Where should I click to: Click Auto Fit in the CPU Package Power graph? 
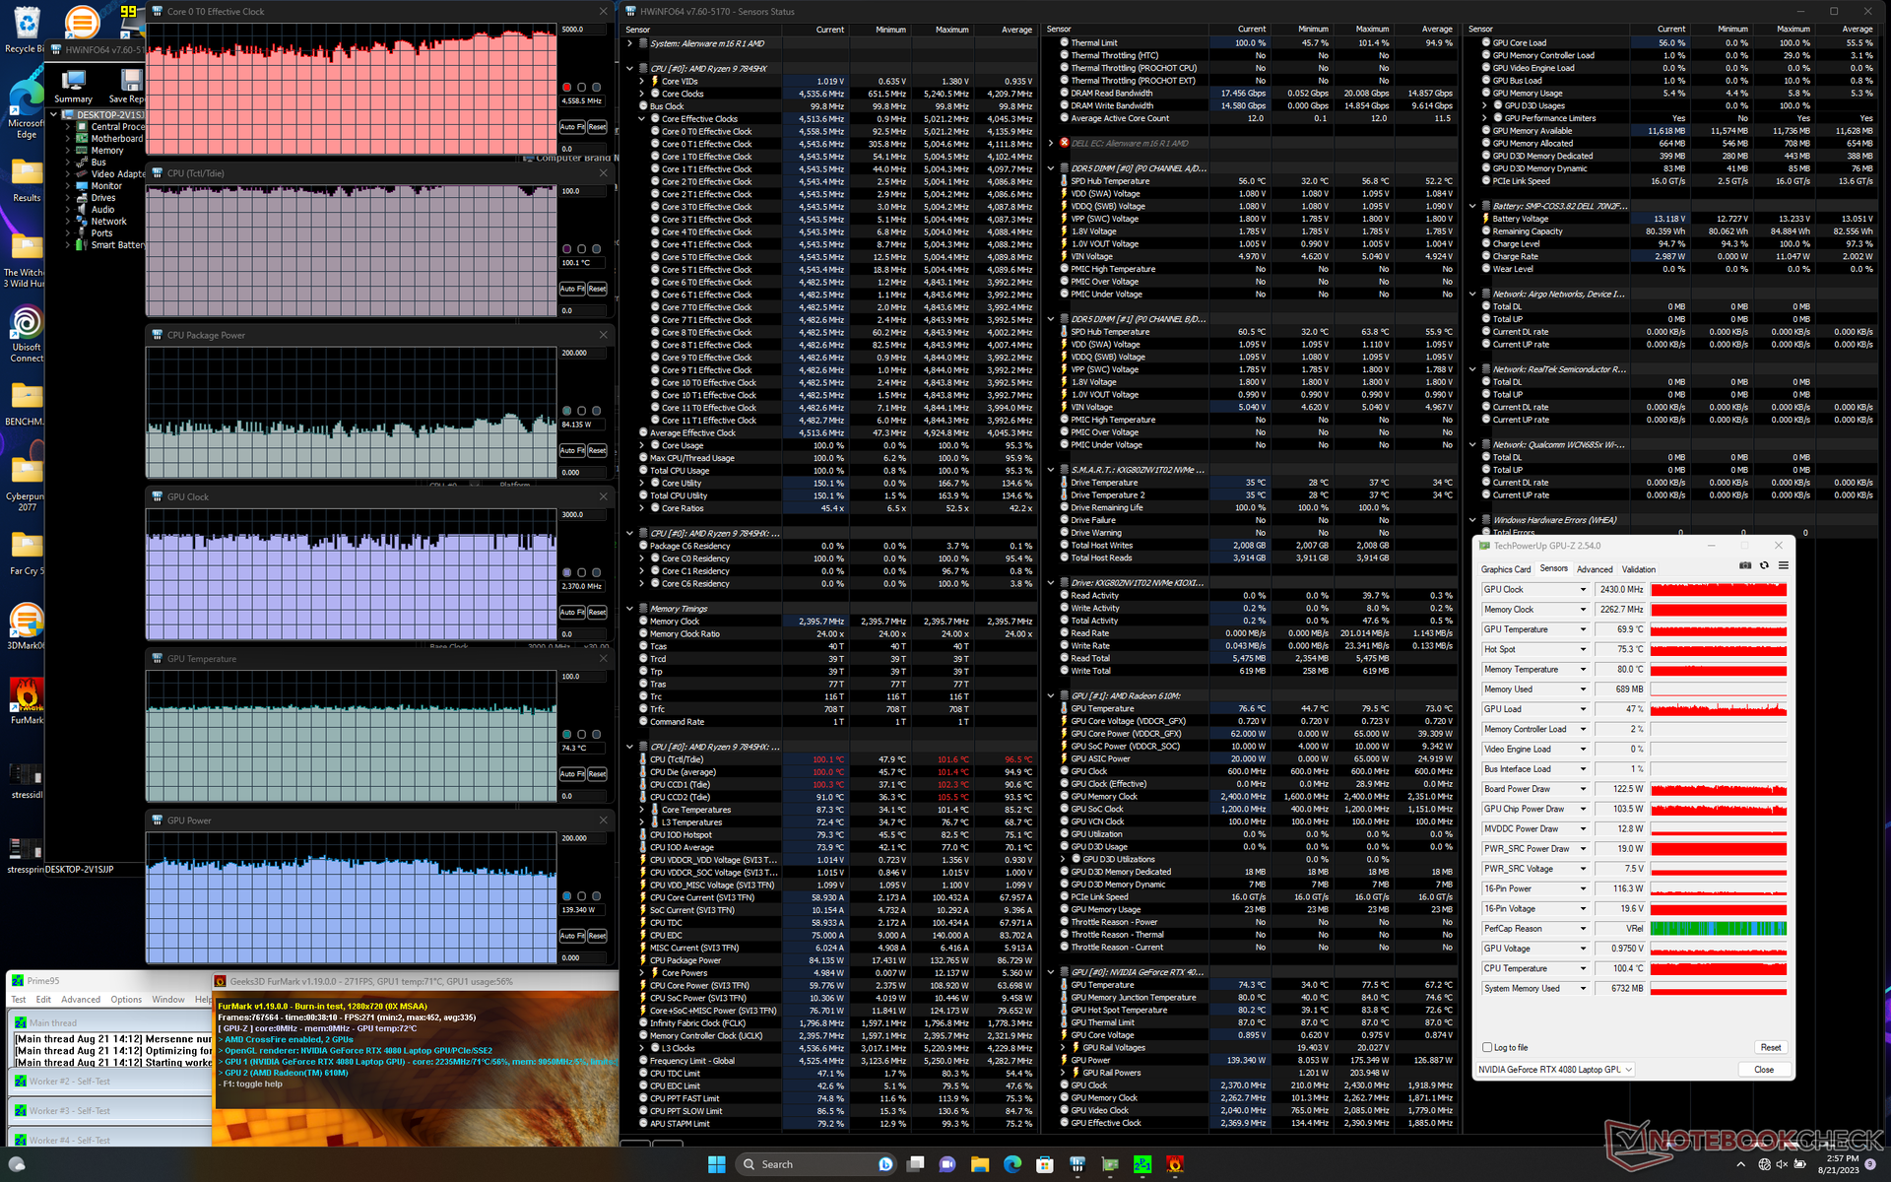pyautogui.click(x=571, y=451)
